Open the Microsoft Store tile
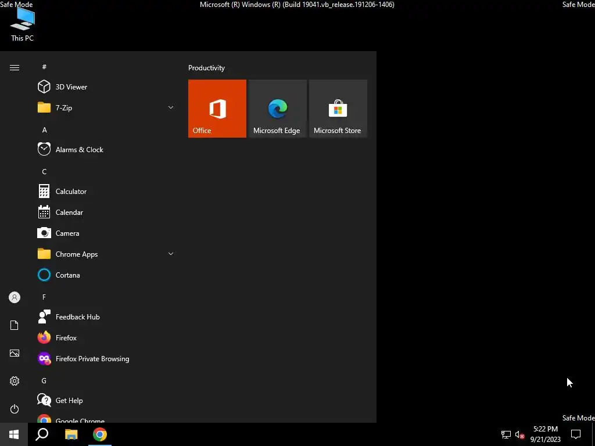The width and height of the screenshot is (595, 446). [338, 109]
